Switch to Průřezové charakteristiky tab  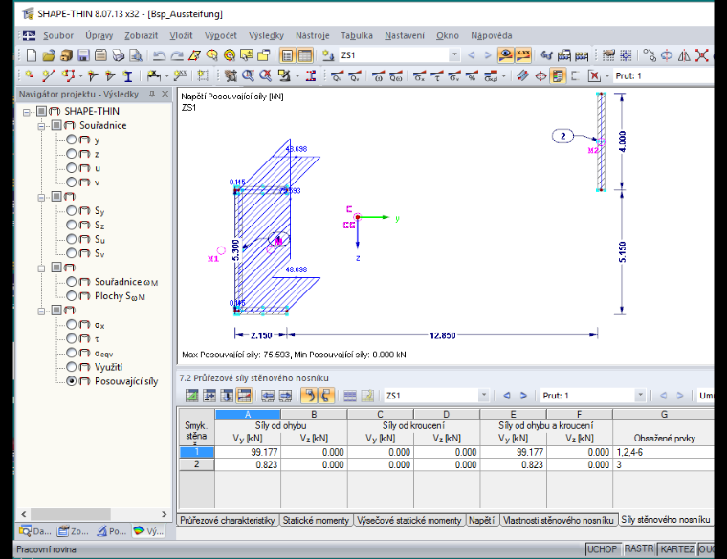coord(228,520)
